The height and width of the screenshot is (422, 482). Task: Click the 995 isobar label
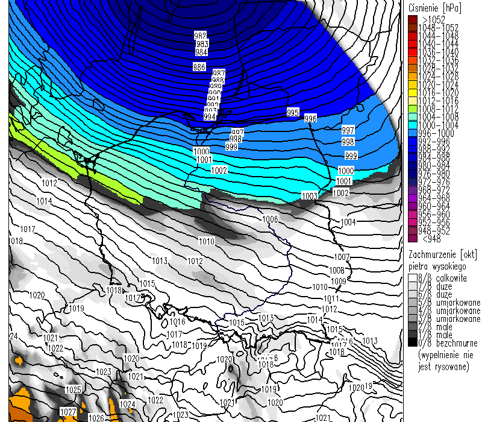[x=293, y=113]
